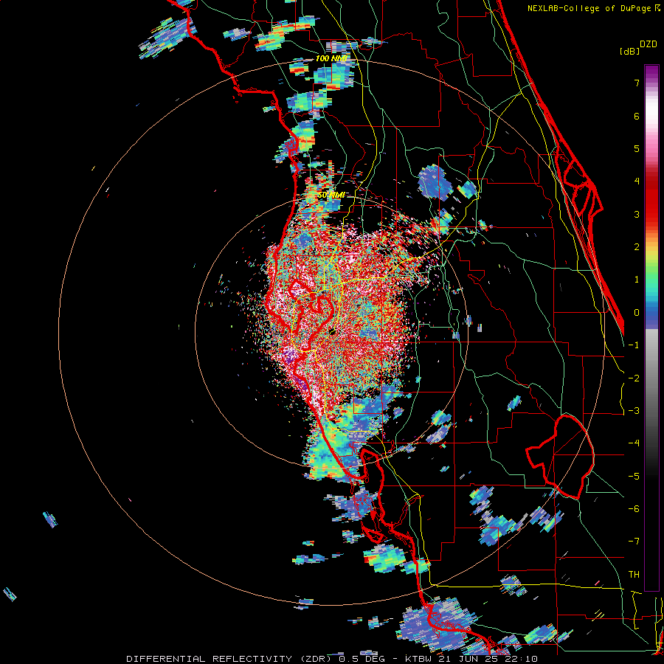Click the Differential Reflectivity caption at the bottom
Image resolution: width=664 pixels, height=664 pixels.
click(332, 659)
